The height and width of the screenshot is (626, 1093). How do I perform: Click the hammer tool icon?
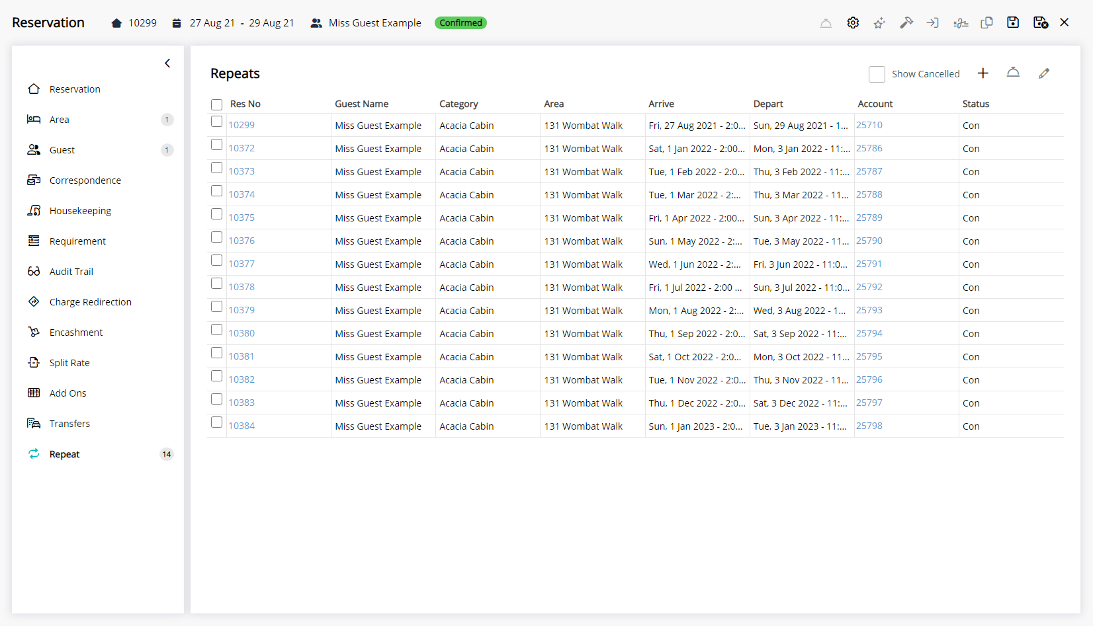(x=906, y=23)
